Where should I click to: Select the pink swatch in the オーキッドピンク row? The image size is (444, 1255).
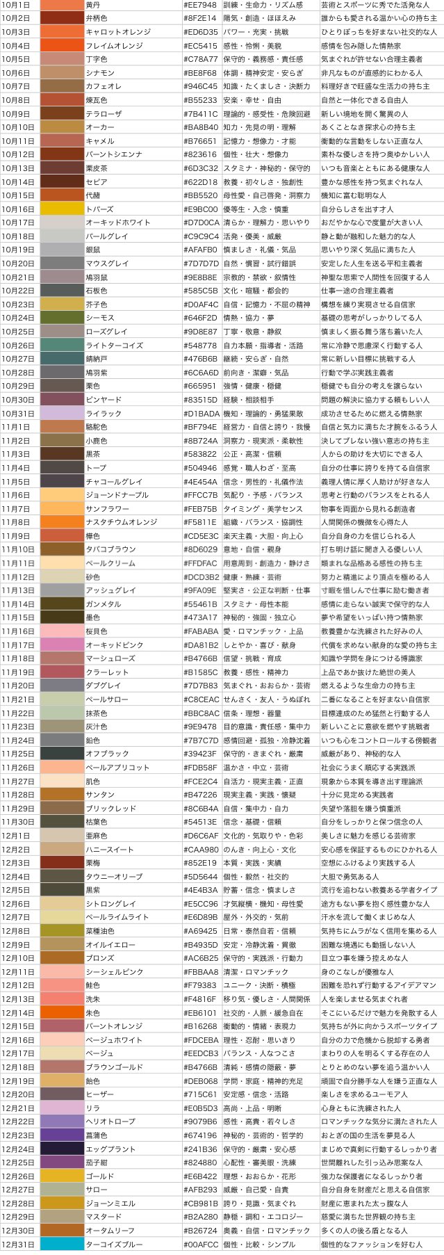point(62,645)
